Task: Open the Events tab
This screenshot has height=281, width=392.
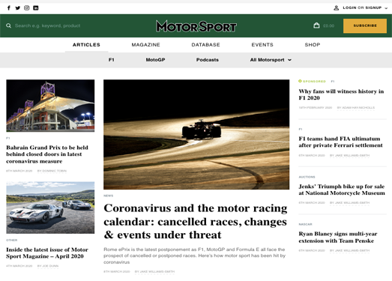Action: point(262,45)
